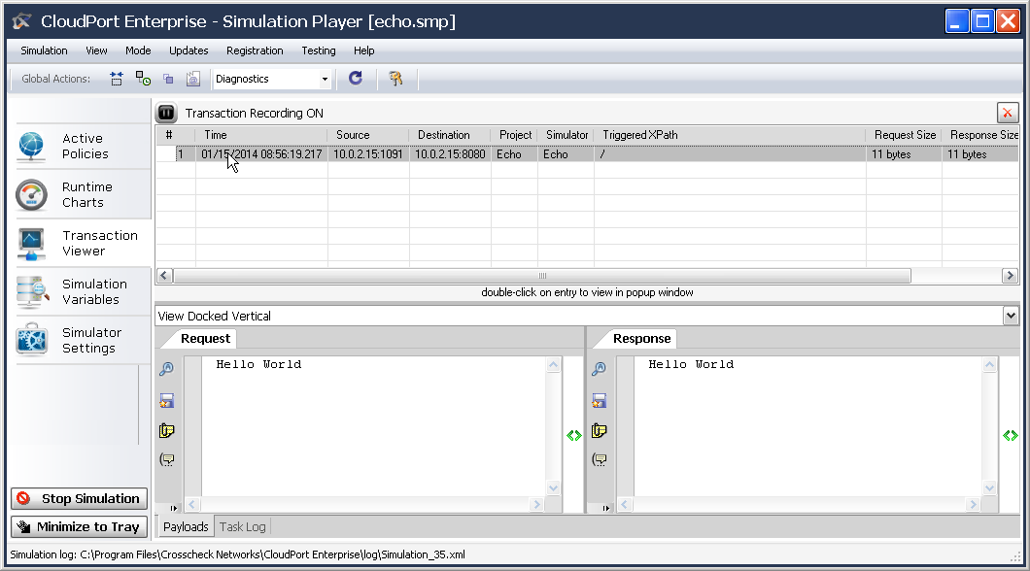Click the transaction table scroll-left arrow

(164, 276)
